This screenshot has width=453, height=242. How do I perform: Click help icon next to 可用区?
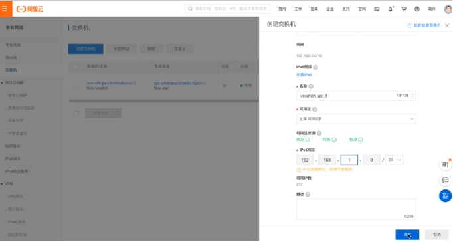click(x=315, y=109)
